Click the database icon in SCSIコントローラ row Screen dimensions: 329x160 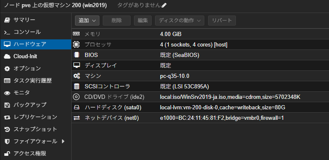pos(77,86)
